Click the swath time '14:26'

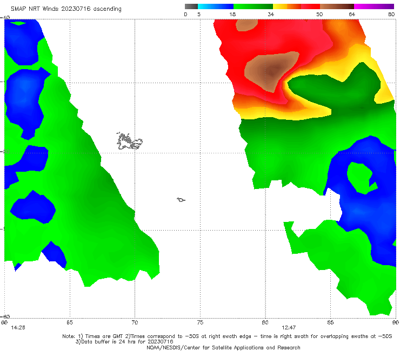coord(18,328)
